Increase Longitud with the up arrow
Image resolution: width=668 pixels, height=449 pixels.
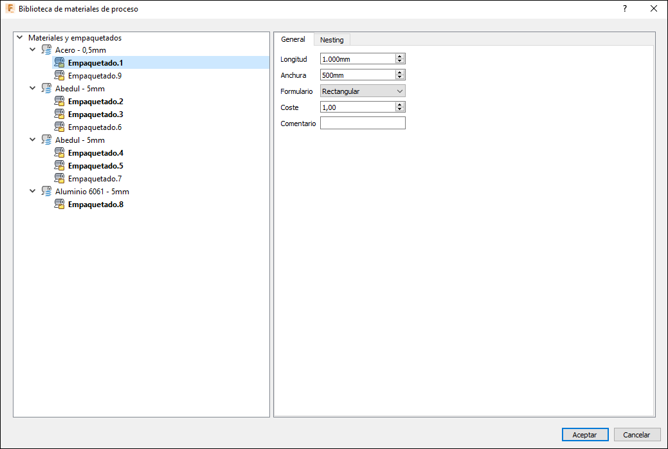pyautogui.click(x=400, y=56)
